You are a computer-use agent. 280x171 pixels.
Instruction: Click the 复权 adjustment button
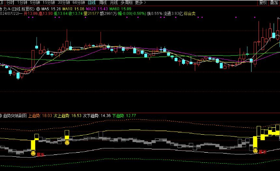263,2
